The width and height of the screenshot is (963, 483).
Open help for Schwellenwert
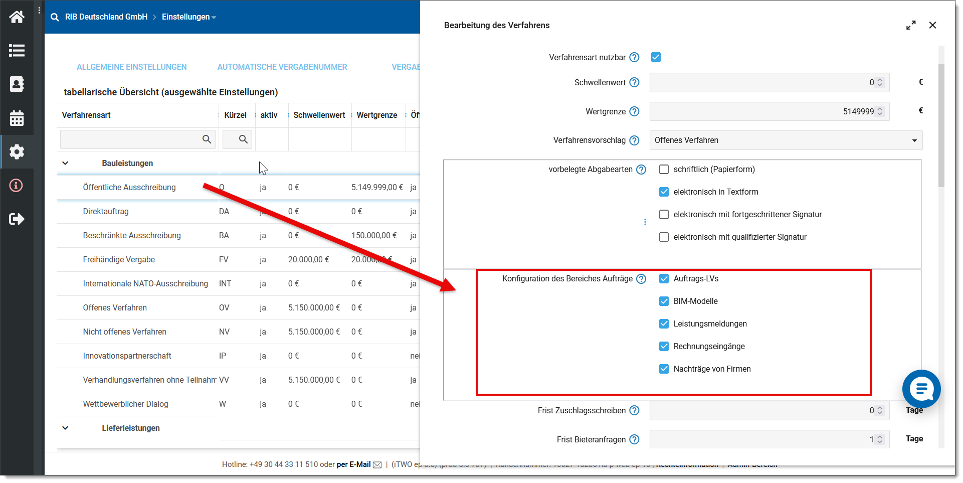click(634, 82)
